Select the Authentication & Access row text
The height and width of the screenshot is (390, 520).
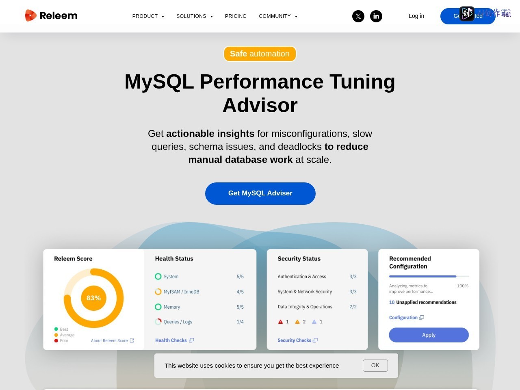pos(302,277)
